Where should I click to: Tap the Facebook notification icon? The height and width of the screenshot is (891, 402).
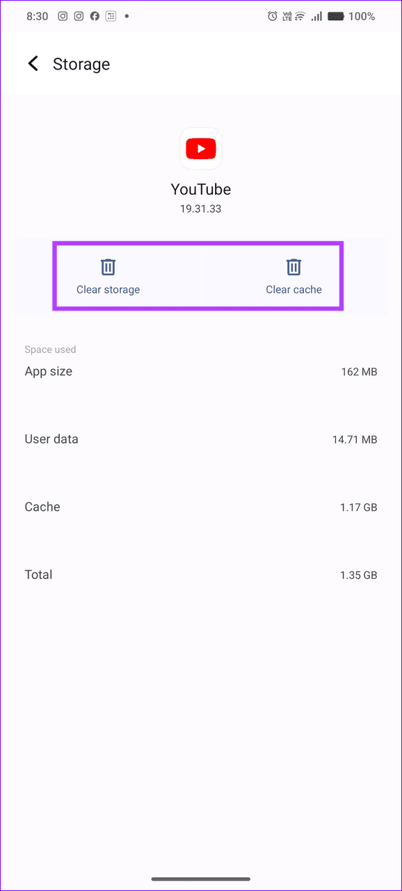click(x=95, y=16)
